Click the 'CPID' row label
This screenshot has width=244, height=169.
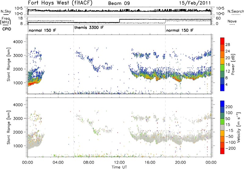point(7,29)
